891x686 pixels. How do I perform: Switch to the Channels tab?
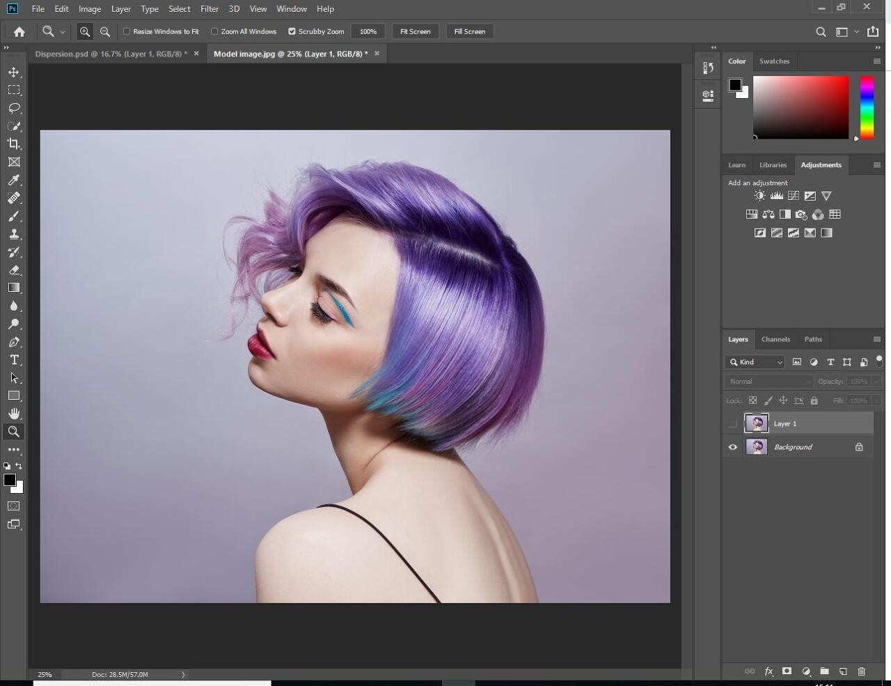pyautogui.click(x=775, y=339)
